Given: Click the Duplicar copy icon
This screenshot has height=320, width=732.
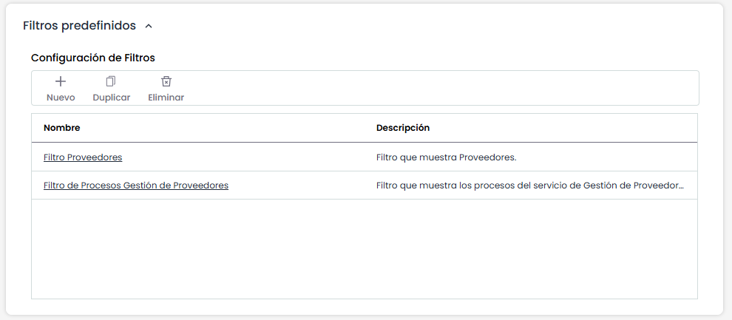Looking at the screenshot, I should 111,81.
